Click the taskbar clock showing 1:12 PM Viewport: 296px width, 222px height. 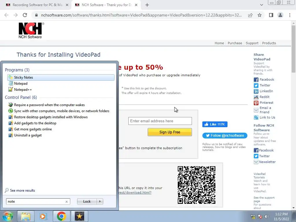click(x=281, y=217)
